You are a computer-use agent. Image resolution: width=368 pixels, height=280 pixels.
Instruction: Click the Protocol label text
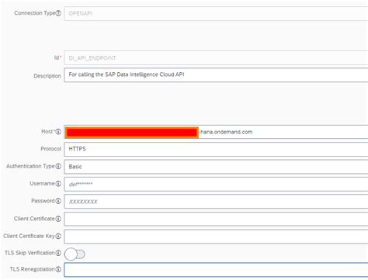click(50, 149)
